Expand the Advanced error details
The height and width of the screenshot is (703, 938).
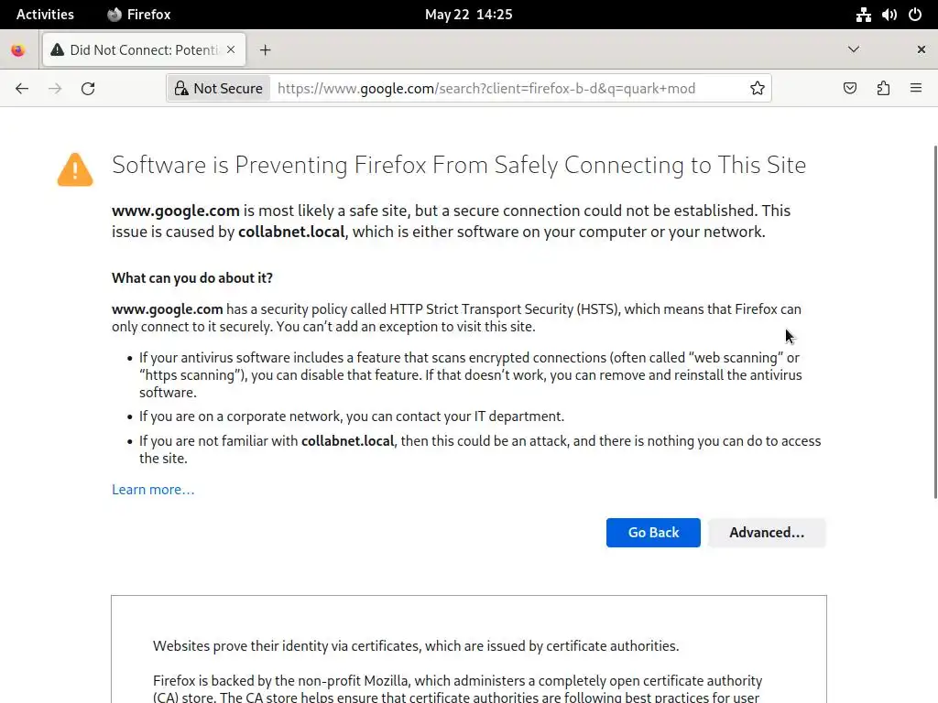coord(766,533)
